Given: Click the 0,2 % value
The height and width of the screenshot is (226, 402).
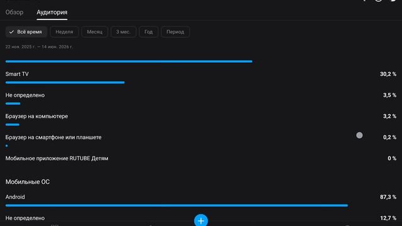Looking at the screenshot, I should click(389, 137).
